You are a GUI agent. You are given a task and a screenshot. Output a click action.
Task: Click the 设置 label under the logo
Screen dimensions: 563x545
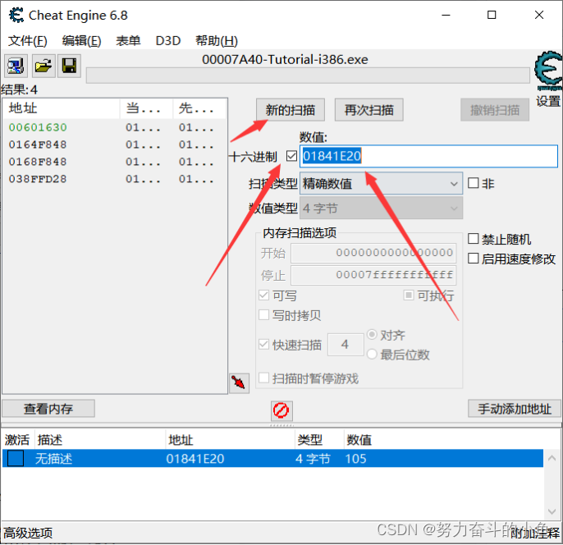[x=548, y=101]
